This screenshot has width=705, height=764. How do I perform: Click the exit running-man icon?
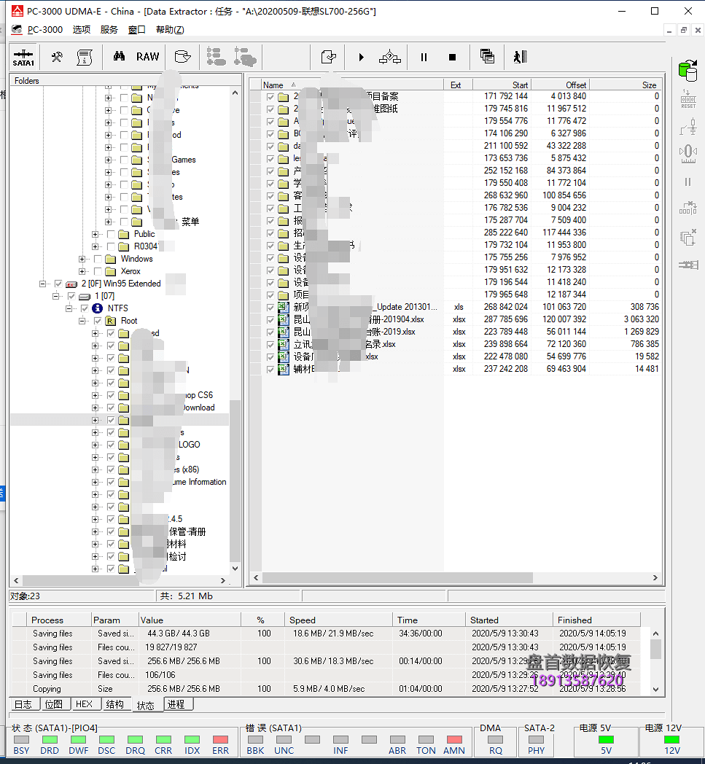[521, 57]
